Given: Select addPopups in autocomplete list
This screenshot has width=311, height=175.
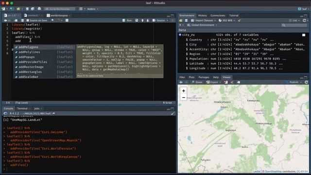Looking at the screenshot, I should (44, 57).
